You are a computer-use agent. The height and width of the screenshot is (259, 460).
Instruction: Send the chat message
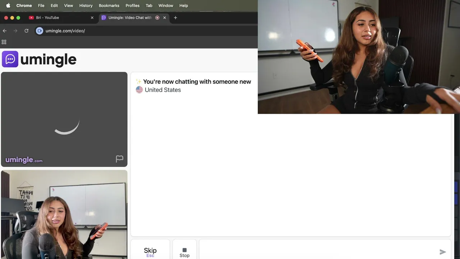tap(443, 252)
